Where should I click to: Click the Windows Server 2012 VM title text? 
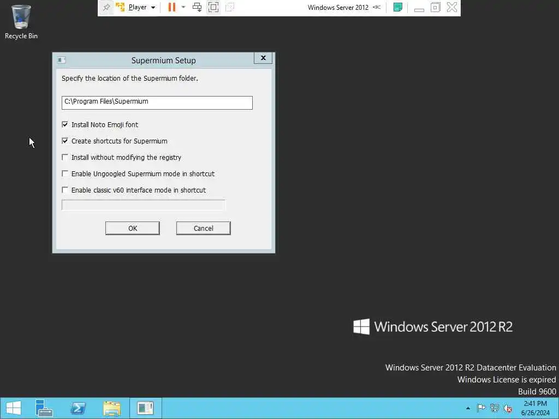tap(338, 7)
